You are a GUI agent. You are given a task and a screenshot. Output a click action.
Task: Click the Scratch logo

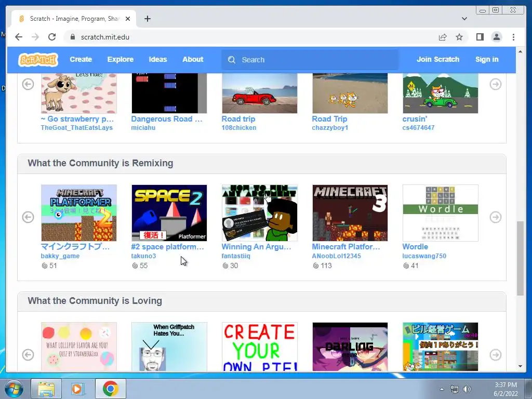pos(38,60)
